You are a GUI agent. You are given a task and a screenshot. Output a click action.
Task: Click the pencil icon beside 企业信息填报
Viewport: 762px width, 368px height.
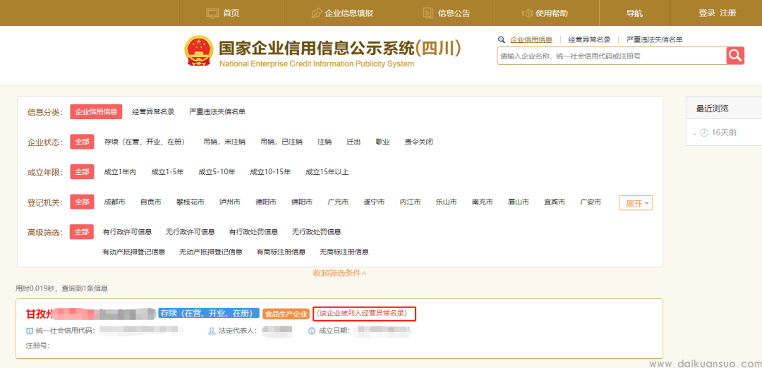[x=316, y=13]
